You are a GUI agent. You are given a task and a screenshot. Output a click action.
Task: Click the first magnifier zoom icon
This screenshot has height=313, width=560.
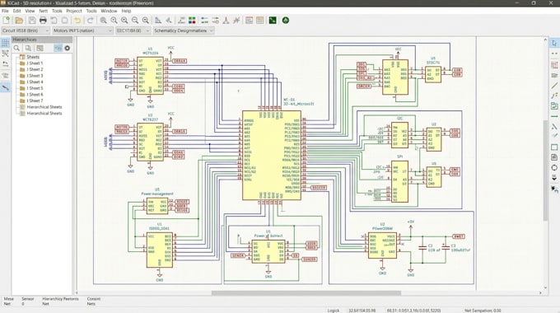pos(103,21)
